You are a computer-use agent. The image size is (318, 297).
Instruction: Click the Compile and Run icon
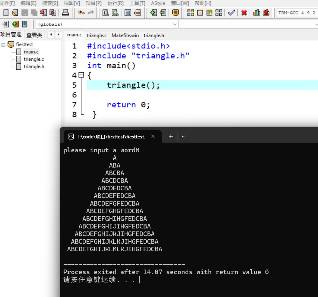coord(209,13)
